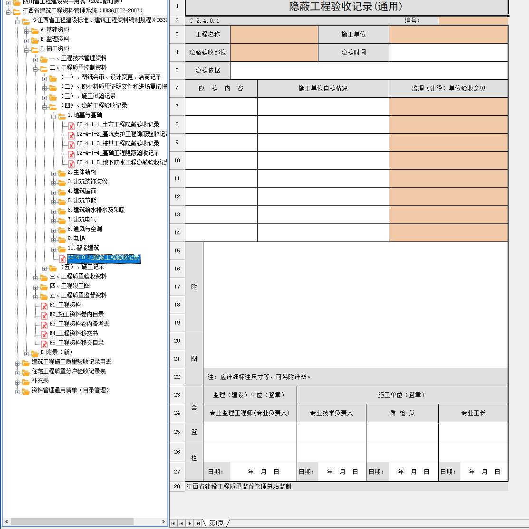Select 四、工程竣工图 tree item
529x529 pixels.
tap(70, 286)
